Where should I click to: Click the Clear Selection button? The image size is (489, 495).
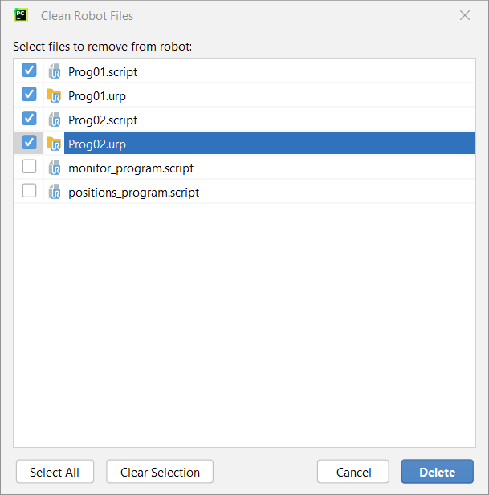(160, 472)
